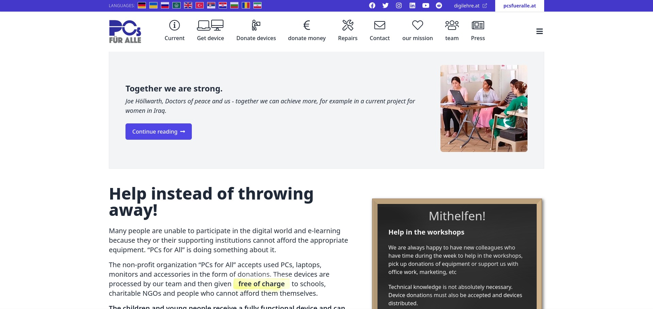
Task: Open the Iraq women project photo
Action: [484, 108]
